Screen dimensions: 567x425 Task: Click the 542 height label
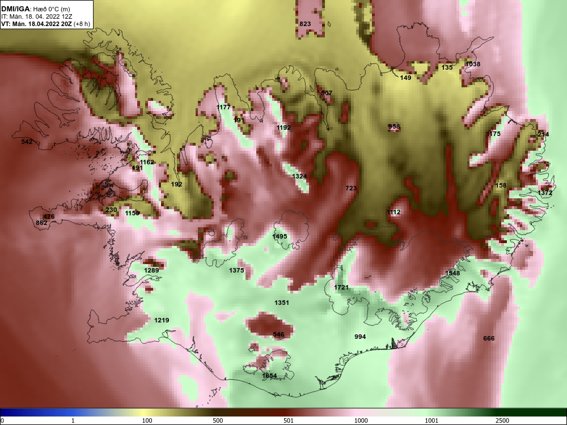[27, 142]
